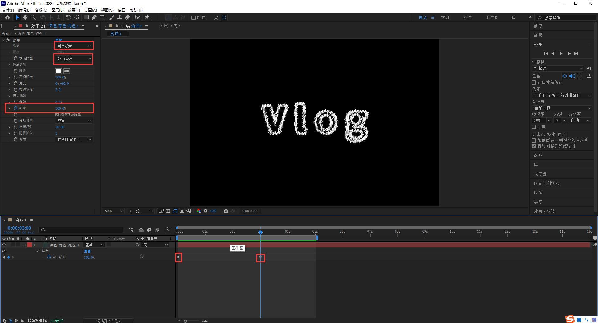Open the 50% magnification dropdown
The width and height of the screenshot is (598, 323).
tap(113, 211)
